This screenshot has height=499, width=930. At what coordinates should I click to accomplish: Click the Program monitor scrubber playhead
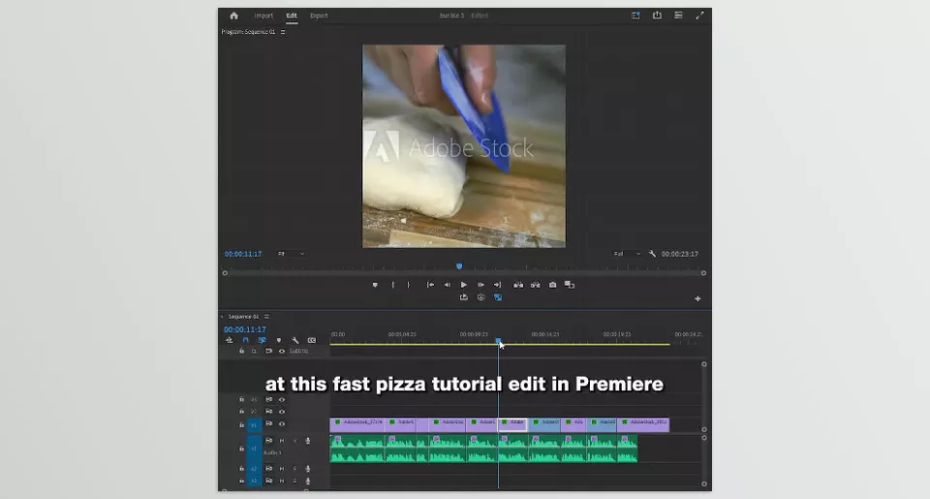point(459,266)
